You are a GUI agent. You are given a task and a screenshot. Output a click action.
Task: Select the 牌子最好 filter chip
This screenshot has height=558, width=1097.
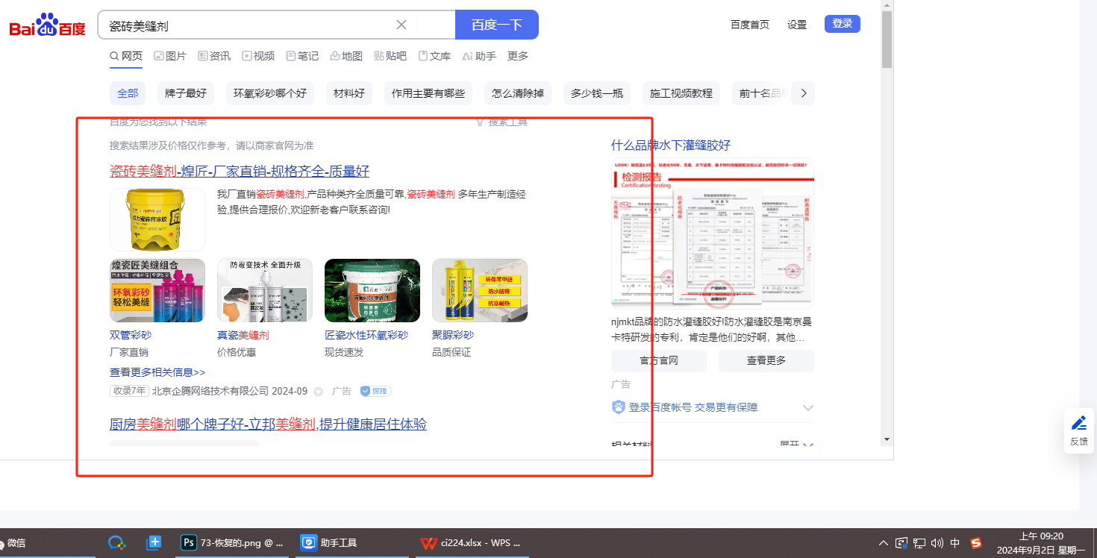[185, 93]
